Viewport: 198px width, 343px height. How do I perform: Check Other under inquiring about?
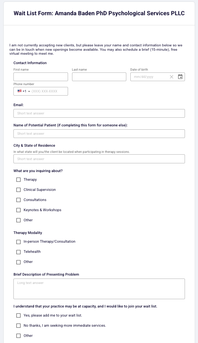pyautogui.click(x=18, y=220)
